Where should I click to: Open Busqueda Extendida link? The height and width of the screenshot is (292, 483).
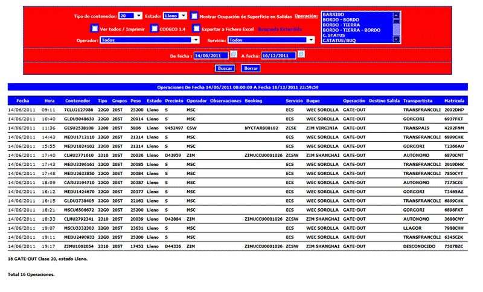pyautogui.click(x=280, y=29)
